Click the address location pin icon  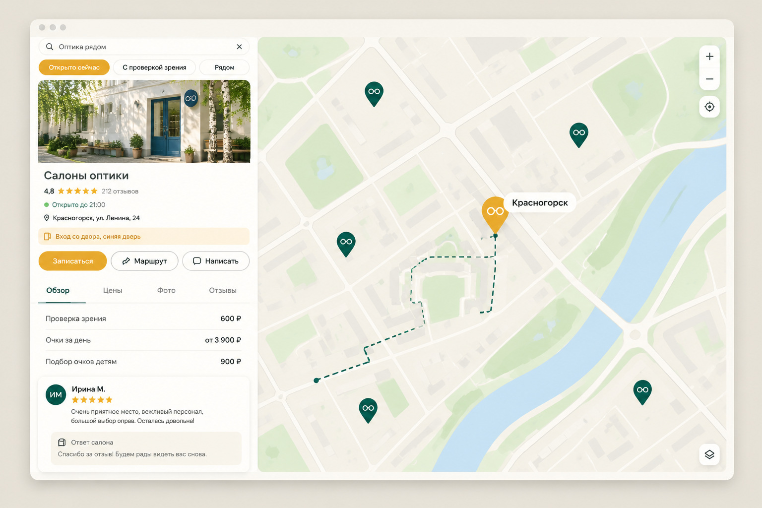47,218
